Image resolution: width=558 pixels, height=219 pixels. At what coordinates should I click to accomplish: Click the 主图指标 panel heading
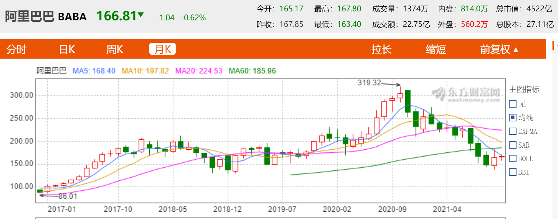524,89
